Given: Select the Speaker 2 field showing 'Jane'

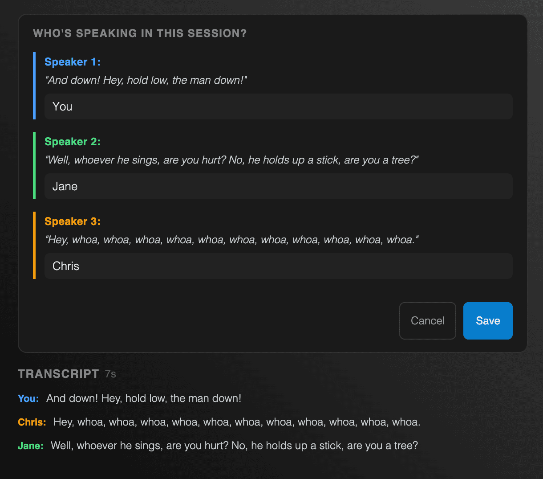Looking at the screenshot, I should click(278, 186).
